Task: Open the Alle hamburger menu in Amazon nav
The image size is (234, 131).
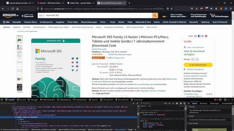Action: [x=6, y=22]
